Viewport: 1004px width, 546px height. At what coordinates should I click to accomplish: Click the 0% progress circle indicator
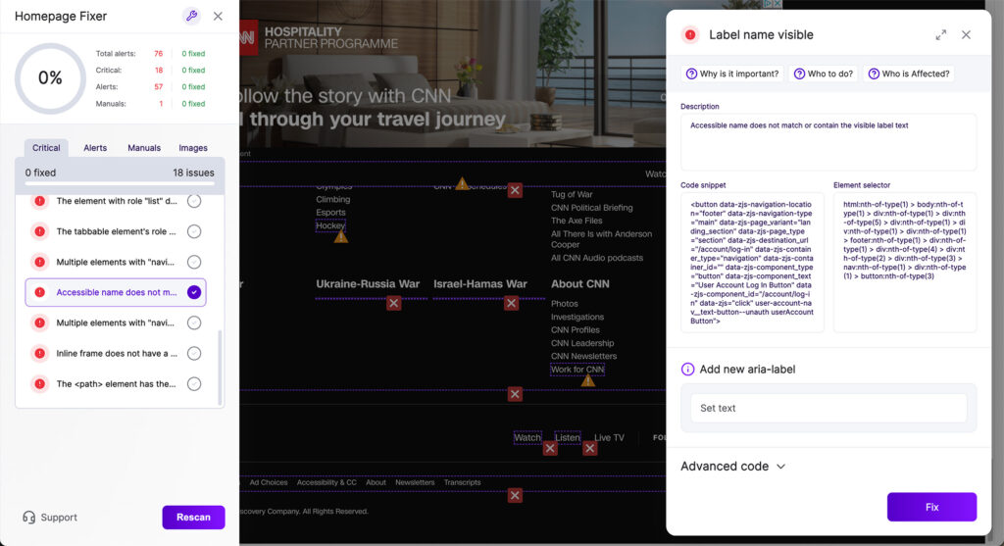click(50, 78)
